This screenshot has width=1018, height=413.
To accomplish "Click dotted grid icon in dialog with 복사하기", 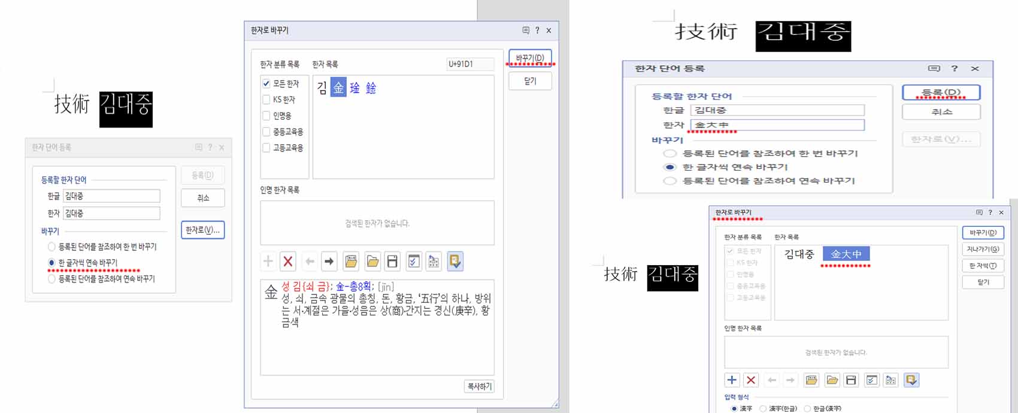I will tap(434, 261).
